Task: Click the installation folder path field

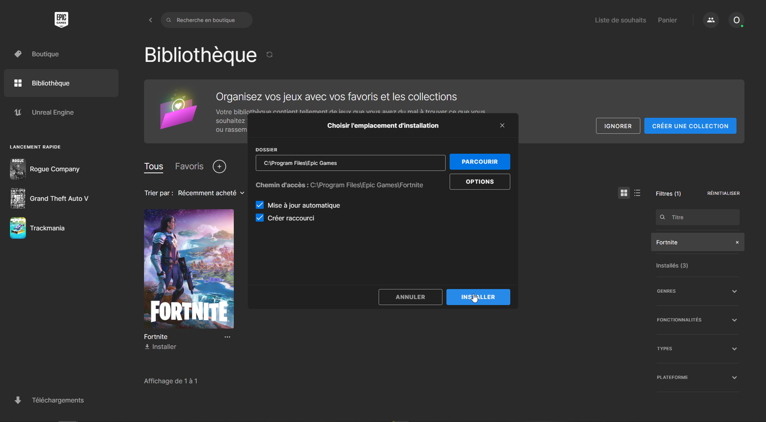Action: pos(350,162)
